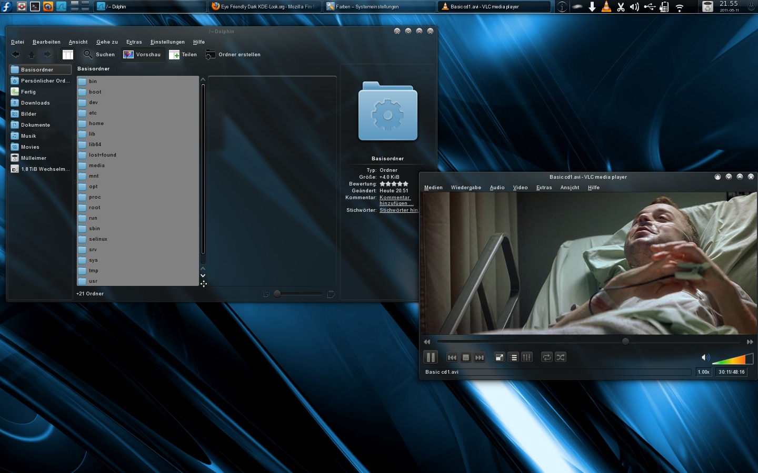Open Dolphin Einstellungen menu
758x473 pixels.
167,42
